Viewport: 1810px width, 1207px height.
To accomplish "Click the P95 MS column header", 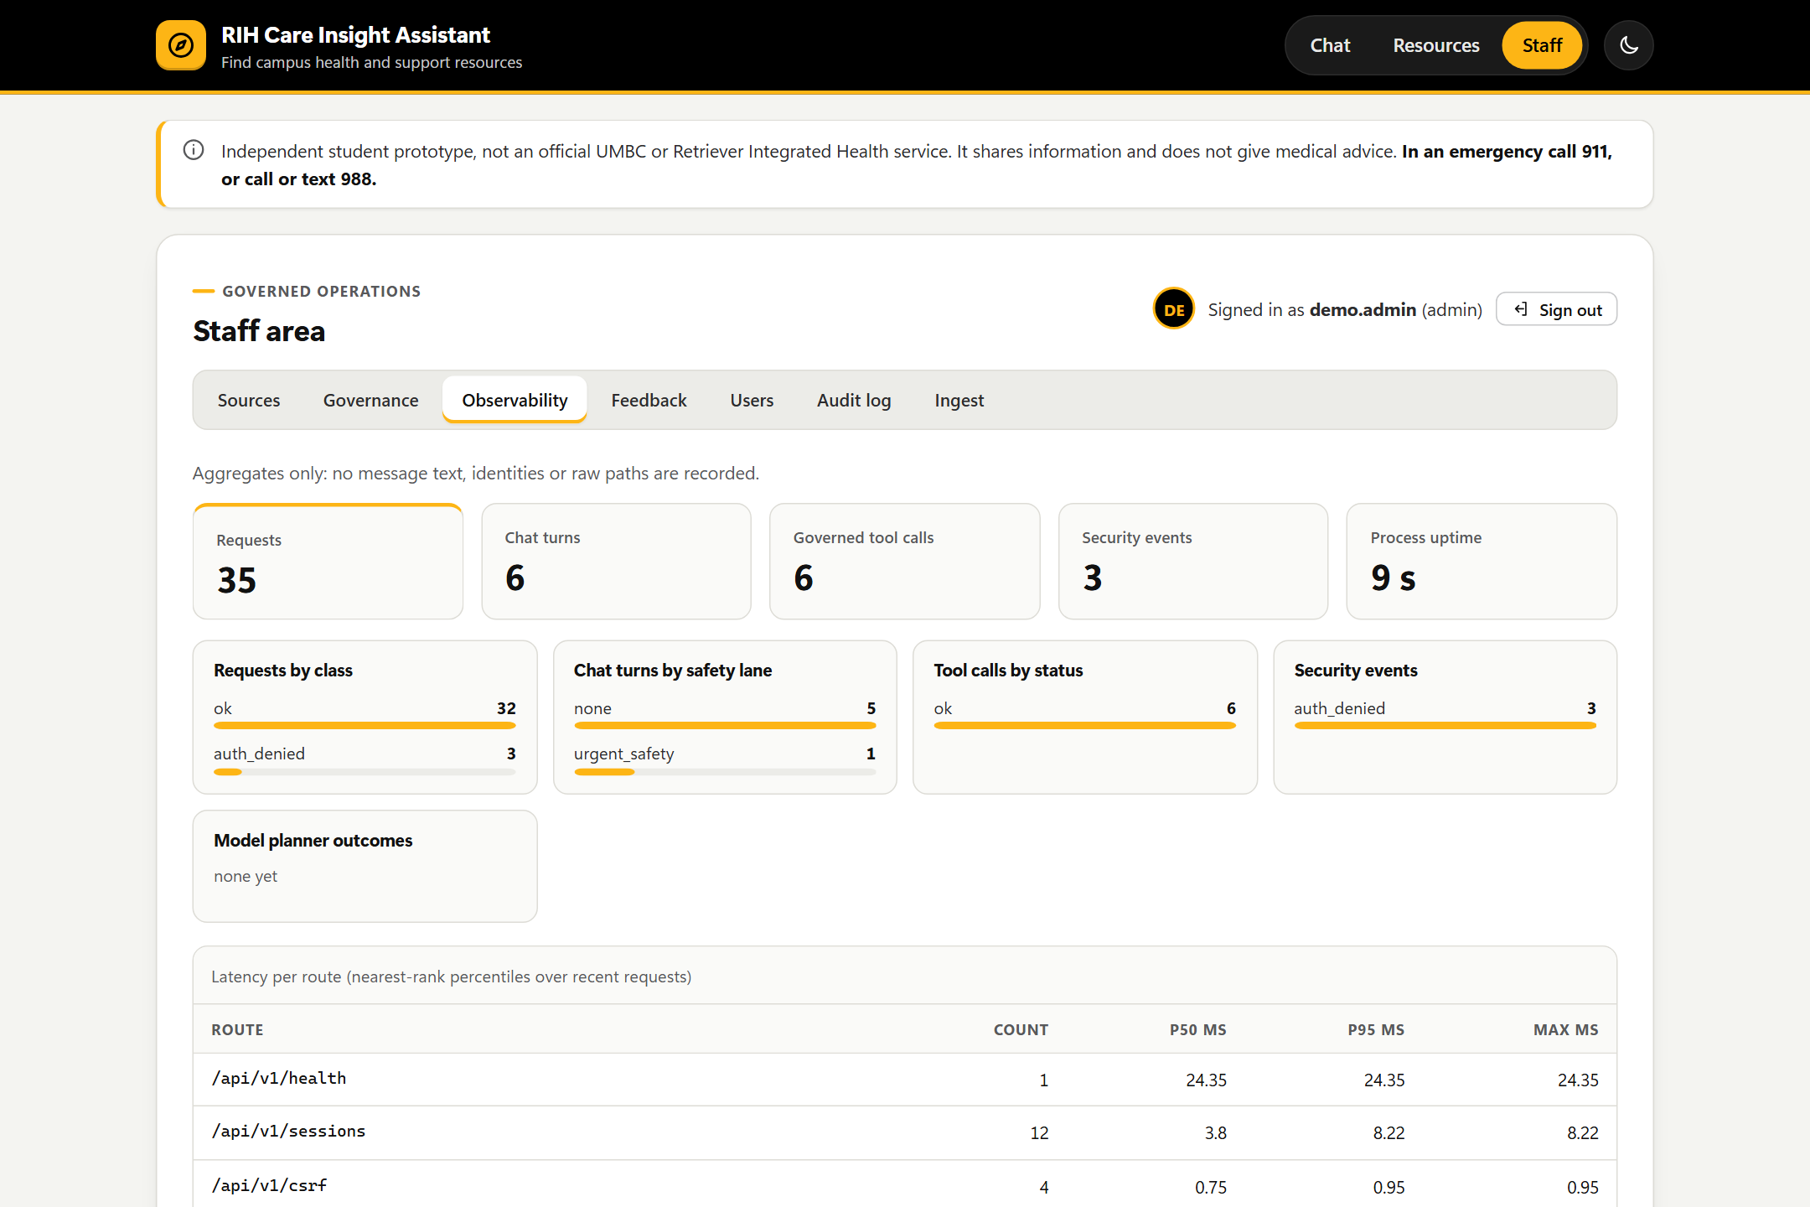I will [x=1376, y=1029].
